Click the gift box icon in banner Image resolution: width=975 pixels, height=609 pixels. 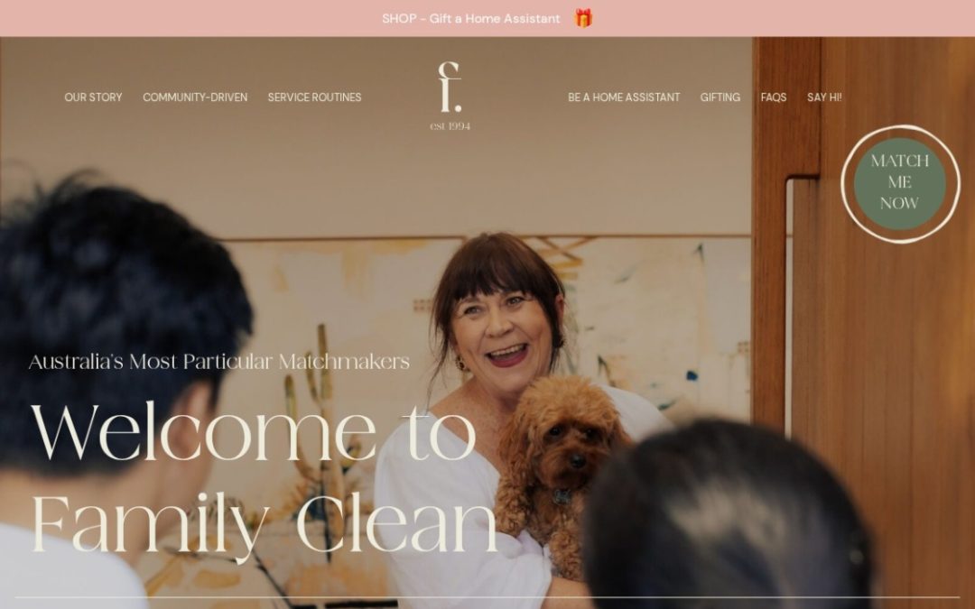tap(582, 18)
